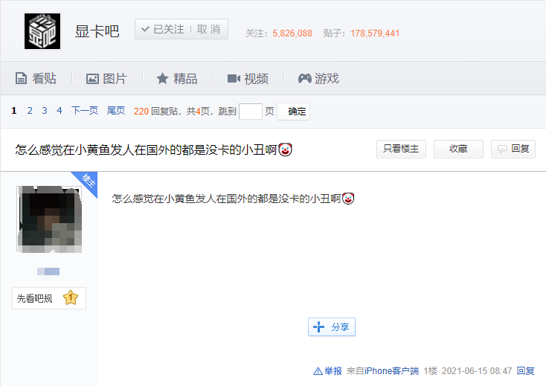Switch to the 图片 tab
The width and height of the screenshot is (546, 386).
[106, 78]
